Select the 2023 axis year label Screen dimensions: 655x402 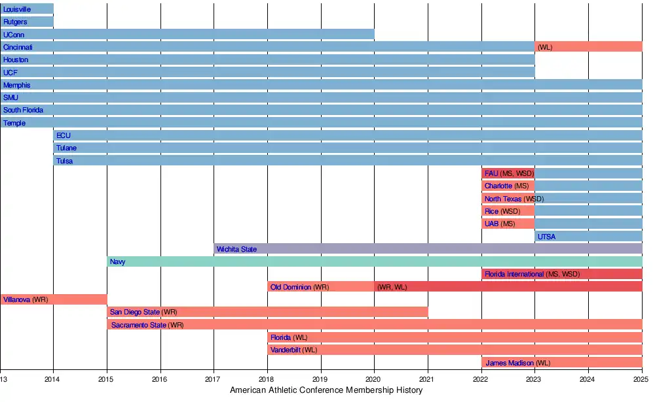[533, 380]
